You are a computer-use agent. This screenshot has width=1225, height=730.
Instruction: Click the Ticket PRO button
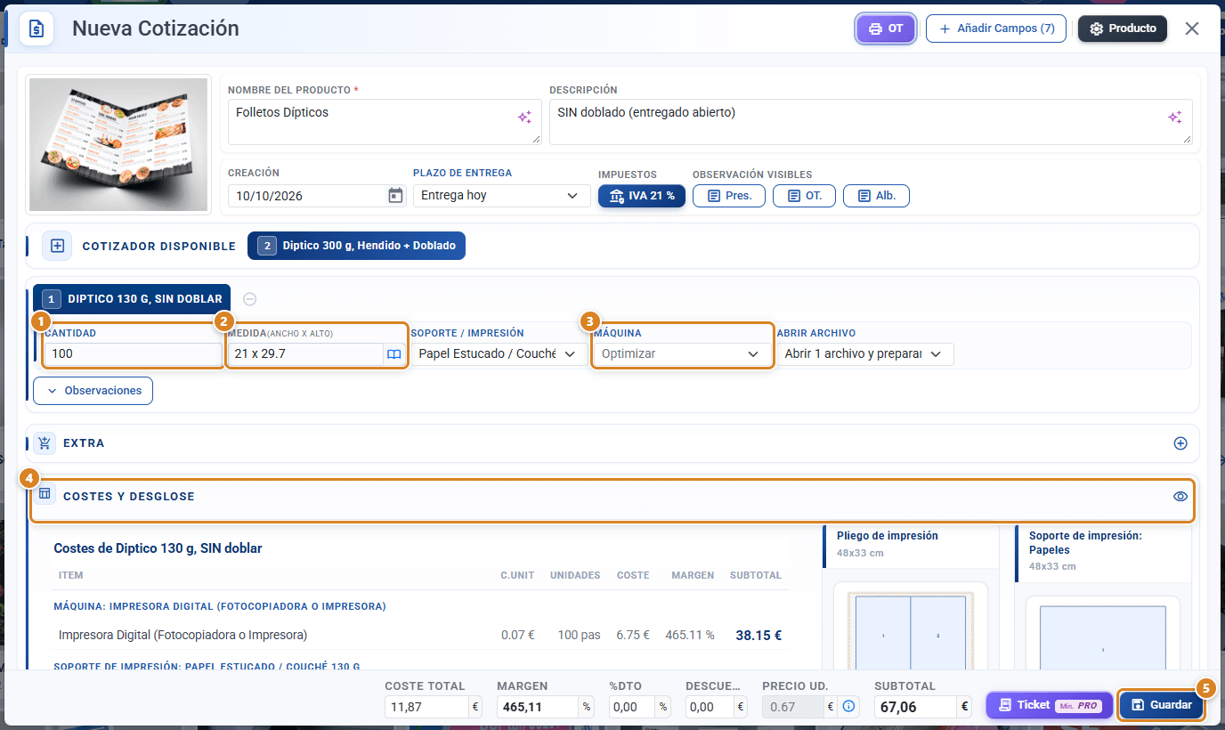coord(1049,705)
